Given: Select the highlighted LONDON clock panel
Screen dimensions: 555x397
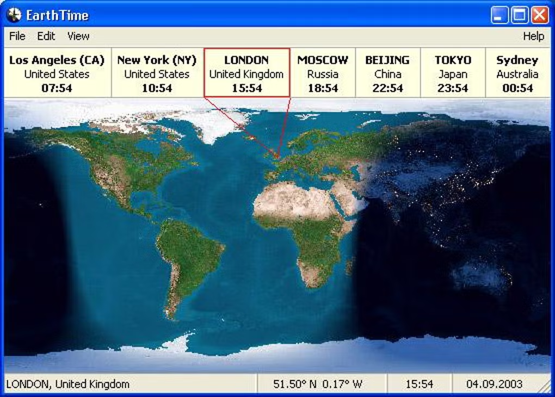Looking at the screenshot, I should [246, 73].
